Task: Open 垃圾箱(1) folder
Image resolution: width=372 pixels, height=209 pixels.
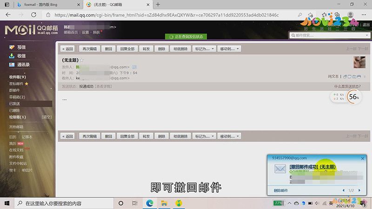Action: [18, 117]
